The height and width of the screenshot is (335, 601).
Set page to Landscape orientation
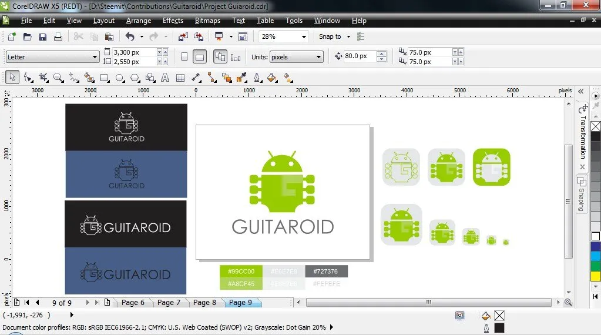pyautogui.click(x=199, y=57)
